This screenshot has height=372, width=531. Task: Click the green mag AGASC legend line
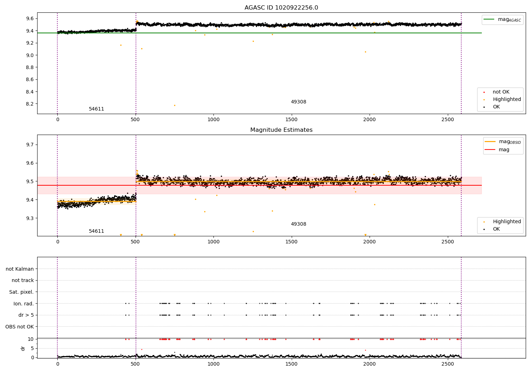pyautogui.click(x=489, y=19)
